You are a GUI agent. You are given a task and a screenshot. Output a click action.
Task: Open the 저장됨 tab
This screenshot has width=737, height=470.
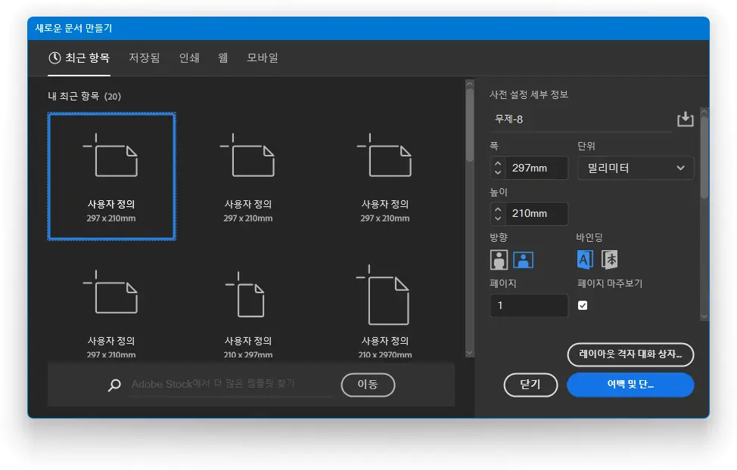pyautogui.click(x=144, y=57)
